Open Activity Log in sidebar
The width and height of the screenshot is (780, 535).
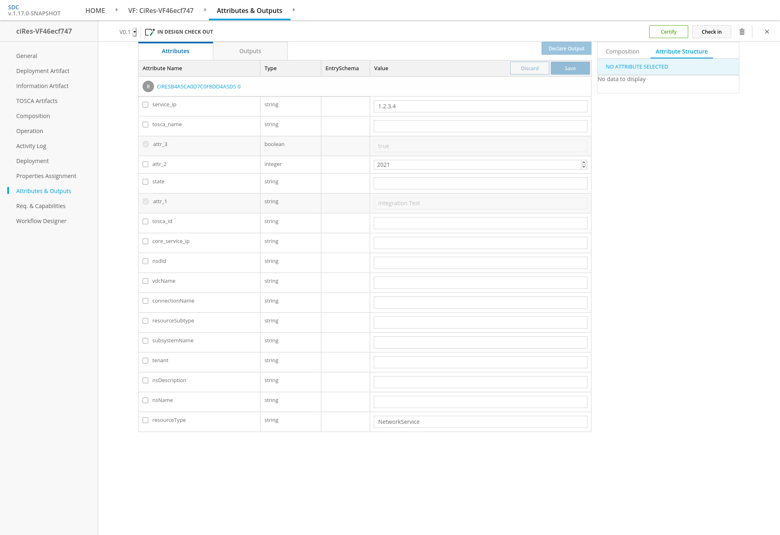[x=31, y=146]
